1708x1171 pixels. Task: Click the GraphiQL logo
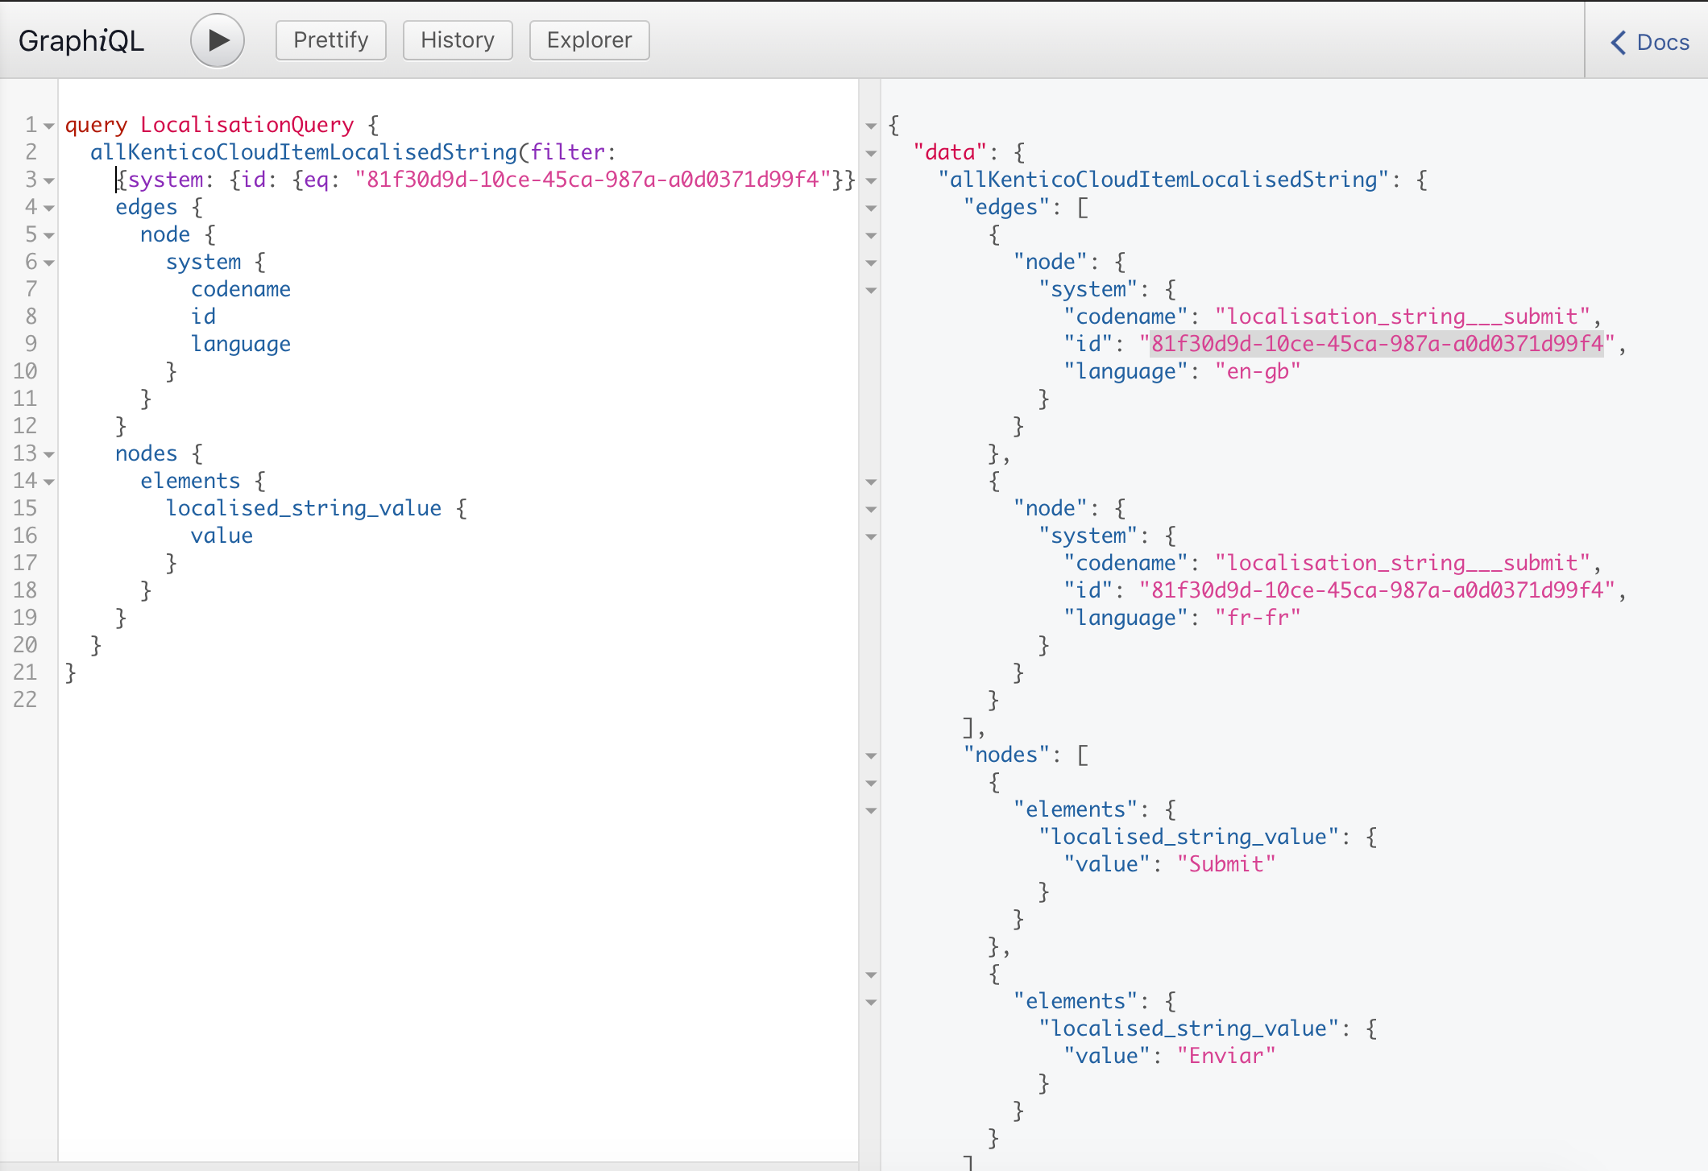point(81,39)
